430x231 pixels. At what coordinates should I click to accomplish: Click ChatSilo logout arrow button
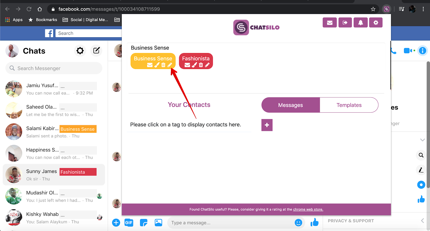(345, 22)
